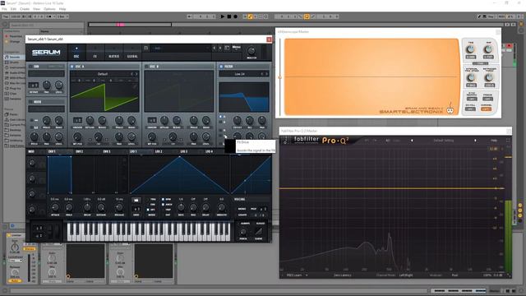Click the yellow EQ line in Pro-Q 2
Viewport: 526px width, 296px height.
(391, 188)
